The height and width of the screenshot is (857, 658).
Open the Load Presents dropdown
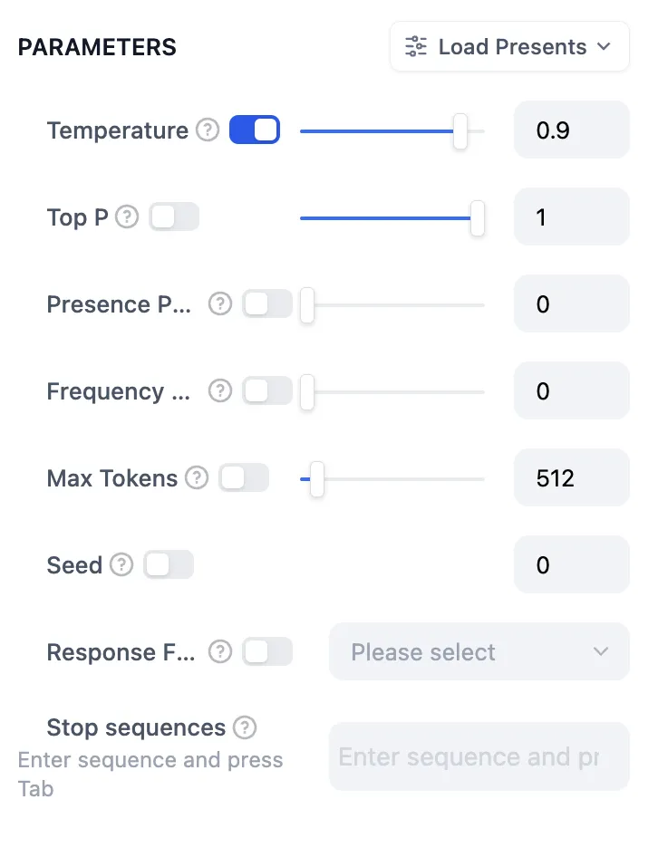(x=509, y=47)
